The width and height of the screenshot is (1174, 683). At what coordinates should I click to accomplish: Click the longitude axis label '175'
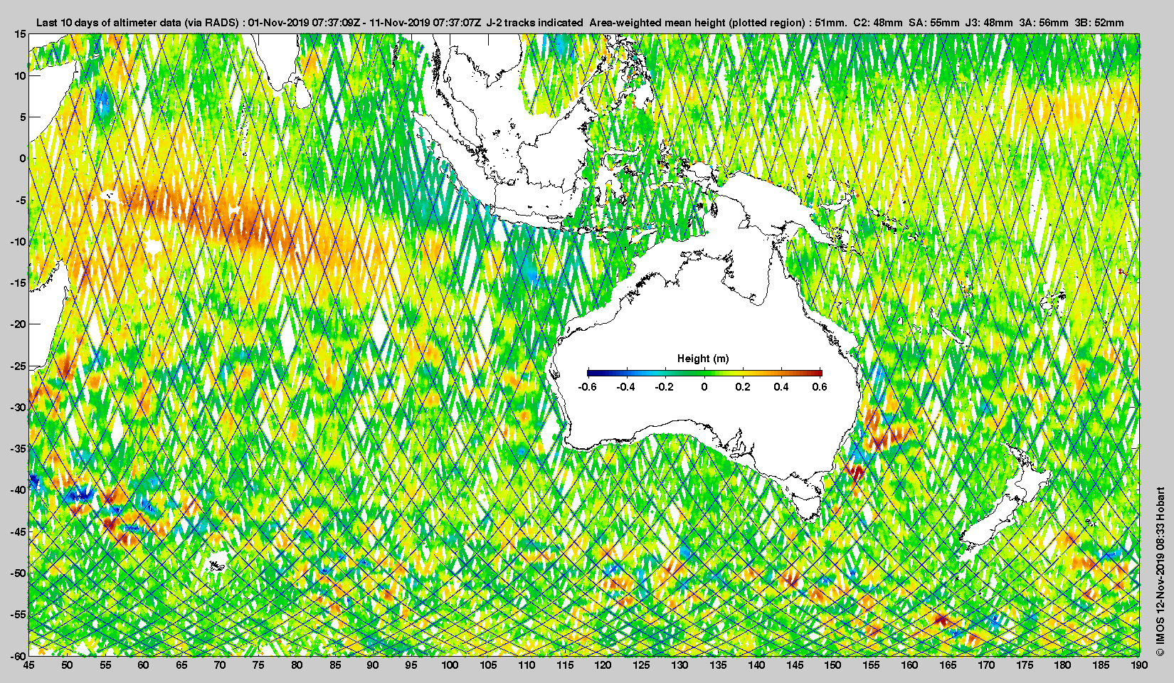[1025, 665]
